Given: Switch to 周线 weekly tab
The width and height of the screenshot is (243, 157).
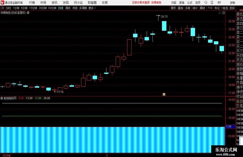Looking at the screenshot, I should click(x=68, y=8).
